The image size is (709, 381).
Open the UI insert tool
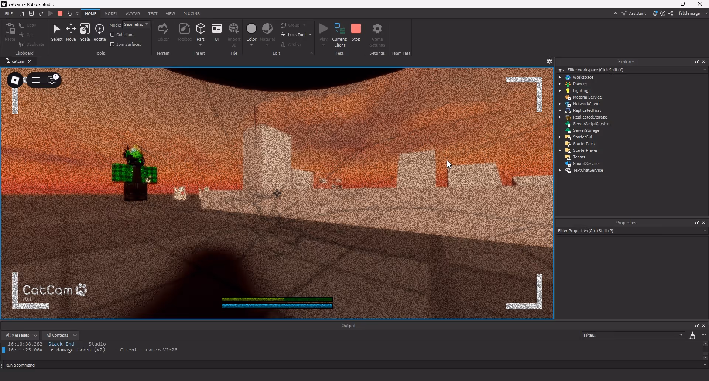(x=217, y=32)
